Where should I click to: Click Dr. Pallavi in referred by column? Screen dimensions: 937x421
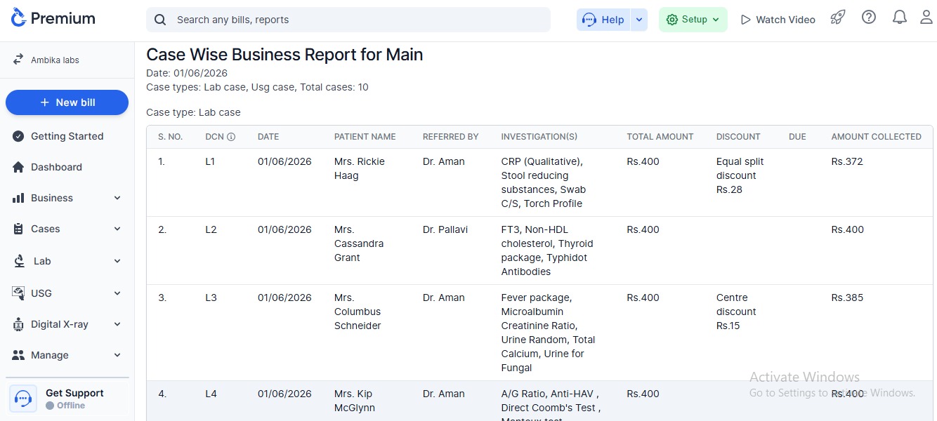click(x=445, y=229)
